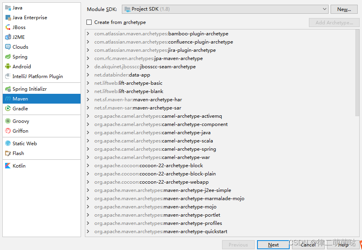The image size is (362, 250).
Task: Select the Spring Initializr project type label
Action: 29,89
